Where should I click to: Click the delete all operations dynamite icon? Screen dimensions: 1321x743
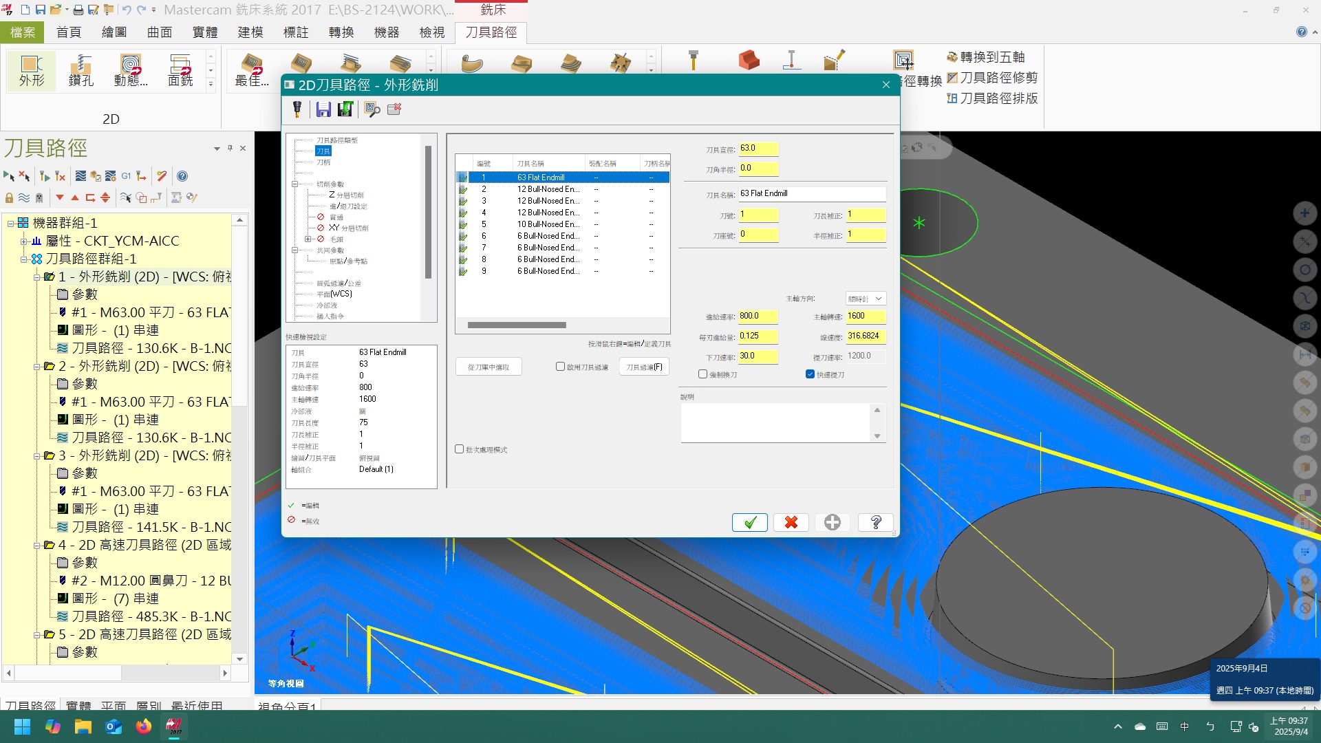(x=162, y=176)
